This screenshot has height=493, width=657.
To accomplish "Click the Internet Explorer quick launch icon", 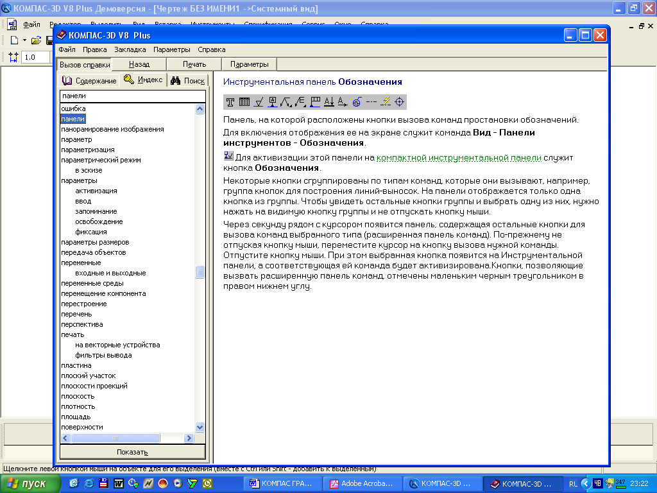I will click(89, 483).
